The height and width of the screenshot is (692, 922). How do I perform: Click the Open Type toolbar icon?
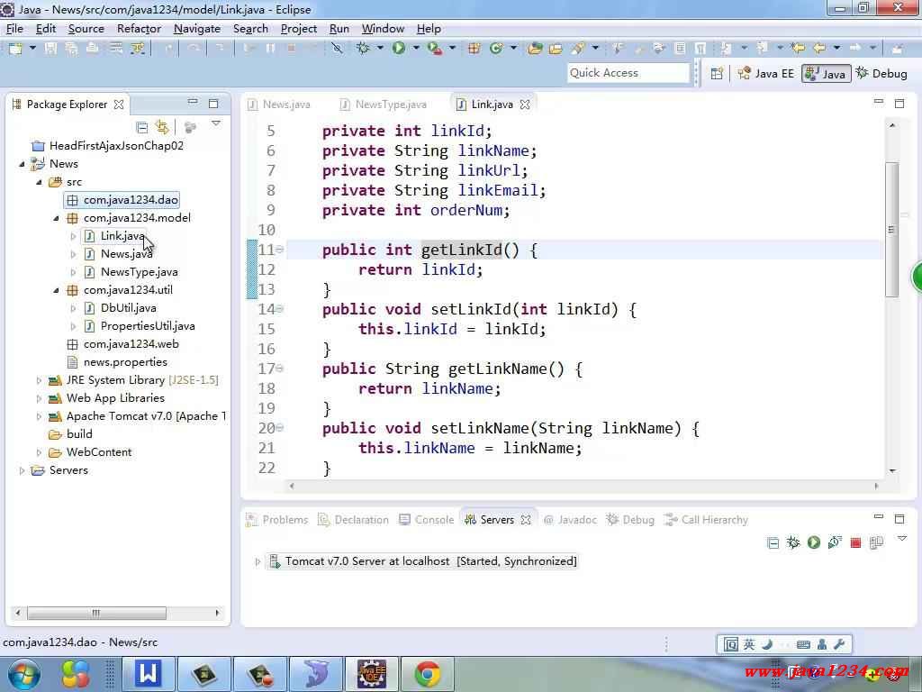tap(535, 49)
